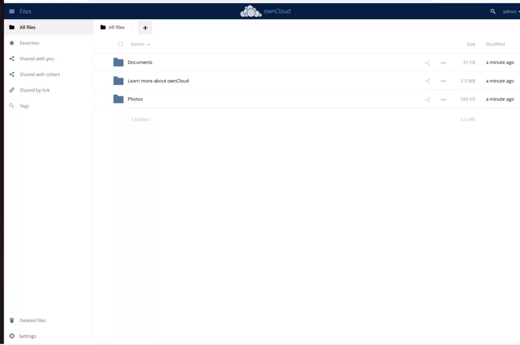The width and height of the screenshot is (520, 345).
Task: Click the All files breadcrumb
Action: (117, 27)
